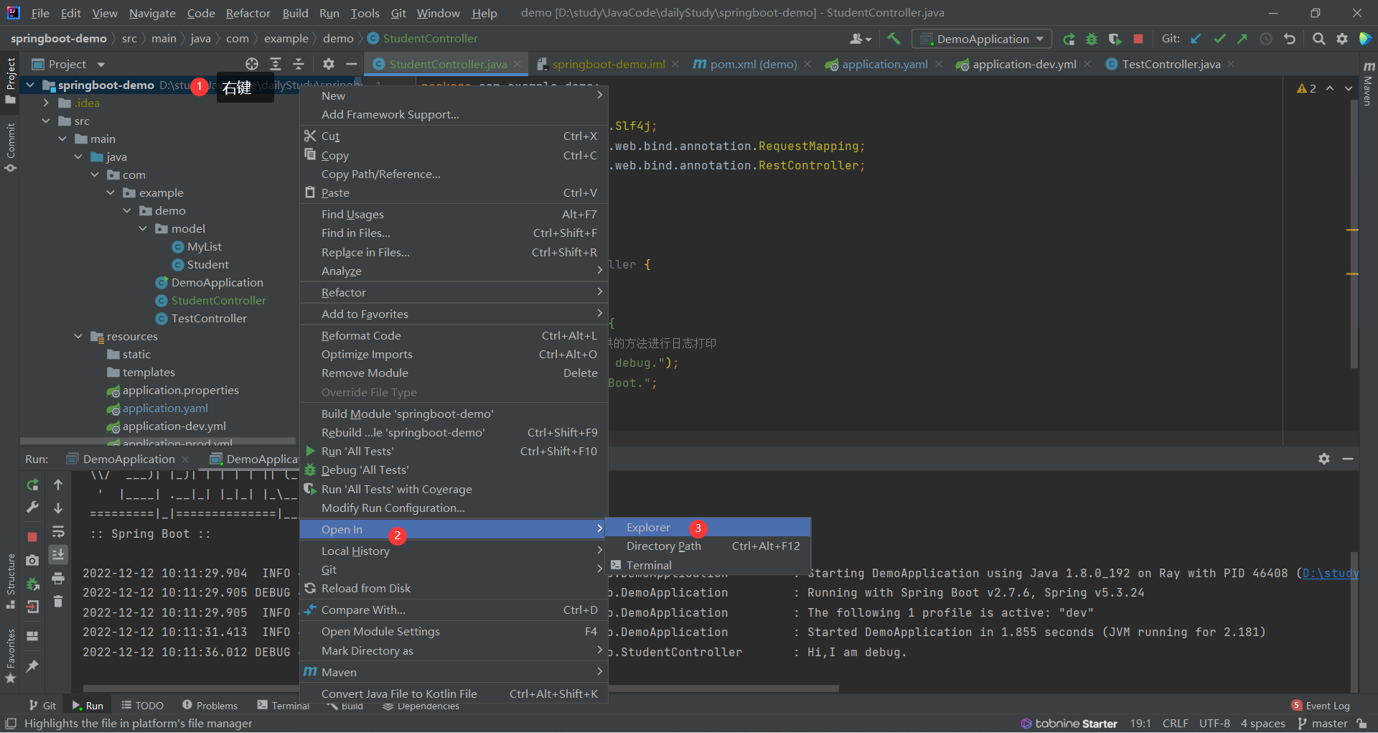
Task: Update project via Git blue arrow icon
Action: [1196, 39]
